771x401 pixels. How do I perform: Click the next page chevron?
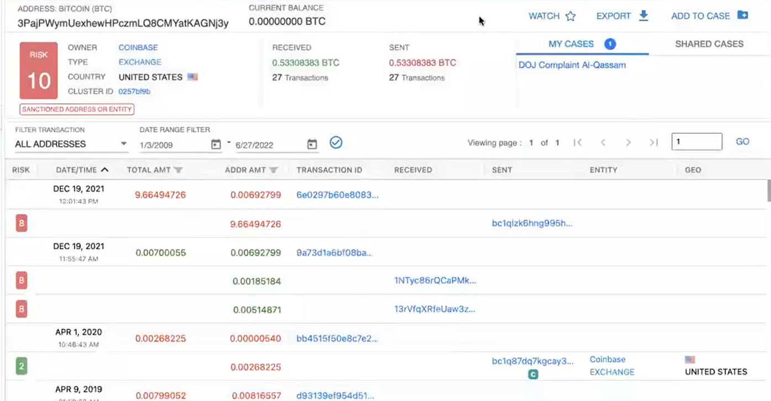(x=628, y=143)
